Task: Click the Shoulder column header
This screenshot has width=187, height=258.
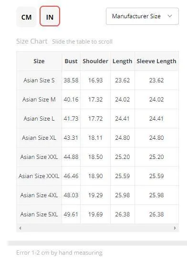Action: [95, 61]
